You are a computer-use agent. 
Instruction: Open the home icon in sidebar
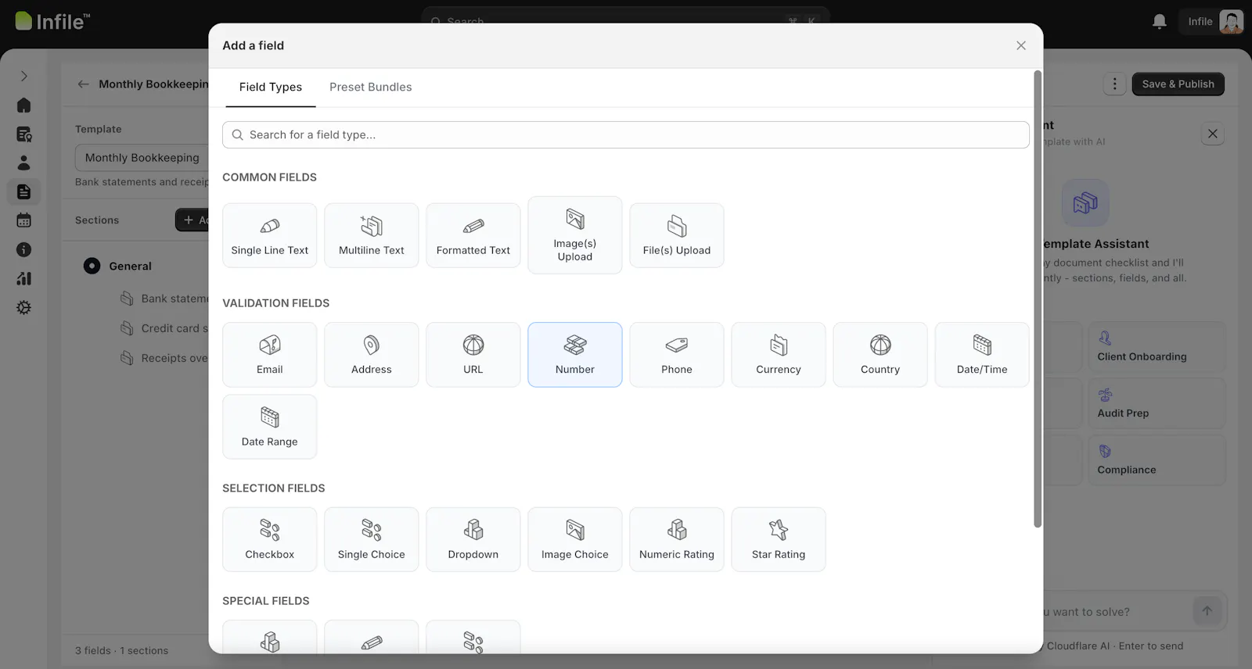pyautogui.click(x=23, y=105)
